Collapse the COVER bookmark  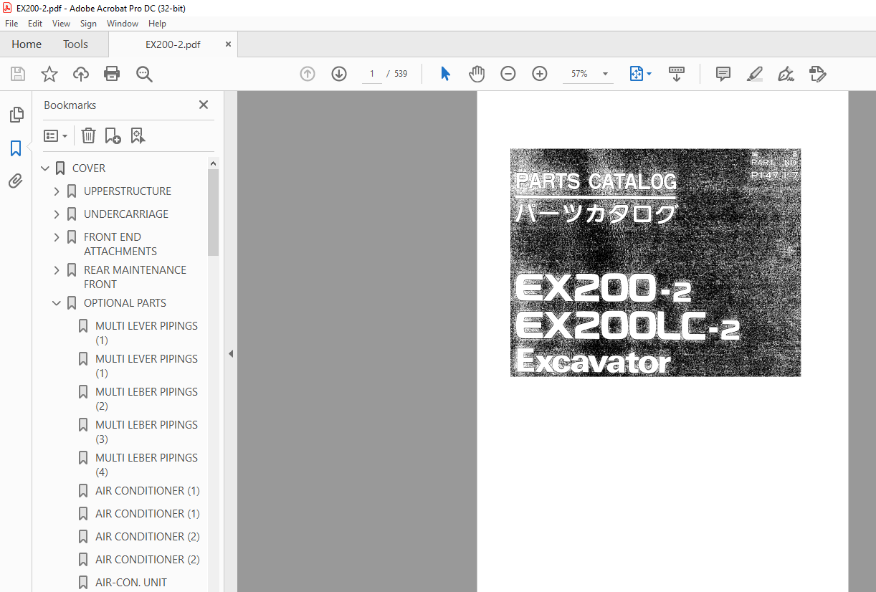coord(45,168)
